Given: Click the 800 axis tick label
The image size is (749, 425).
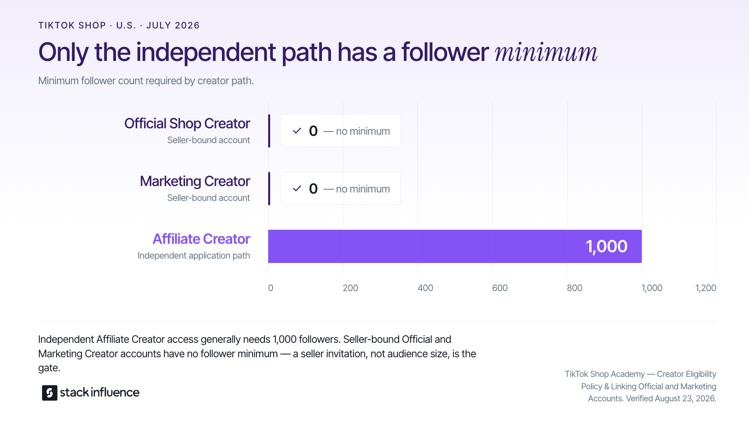Looking at the screenshot, I should coord(574,288).
